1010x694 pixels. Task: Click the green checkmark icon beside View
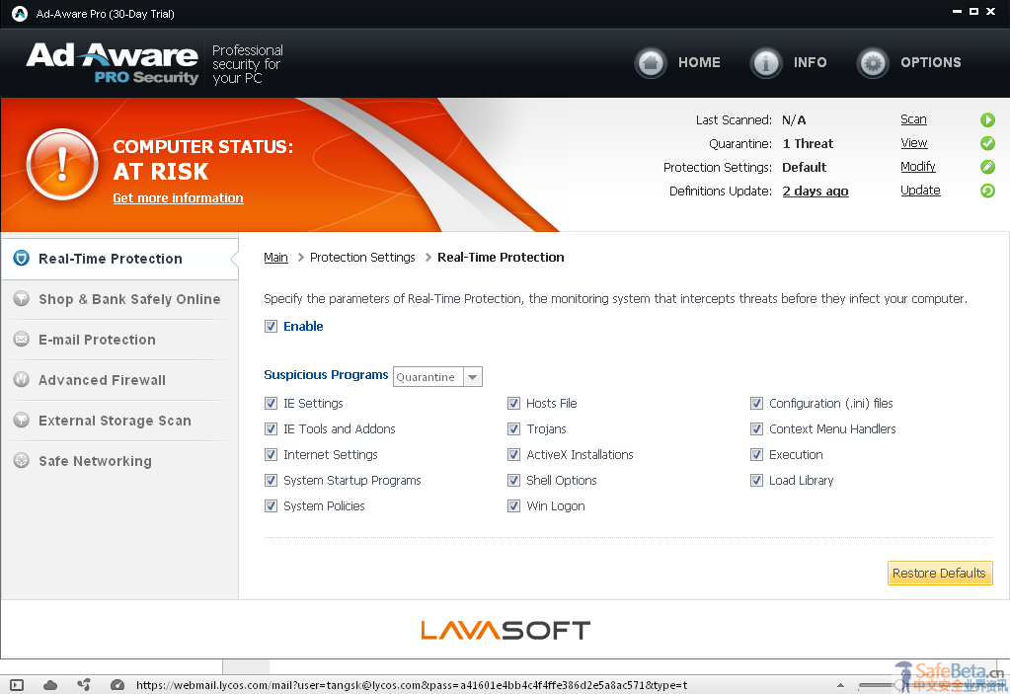(987, 143)
